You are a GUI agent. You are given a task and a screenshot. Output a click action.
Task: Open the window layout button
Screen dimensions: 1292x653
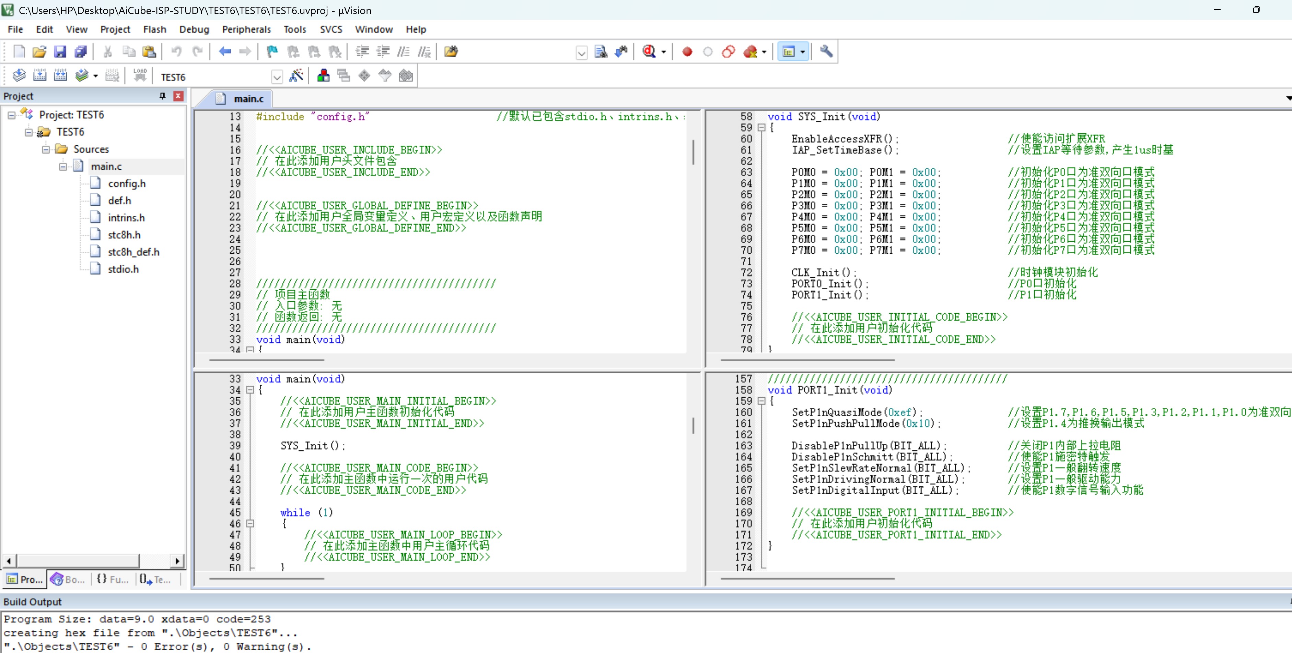coord(789,52)
